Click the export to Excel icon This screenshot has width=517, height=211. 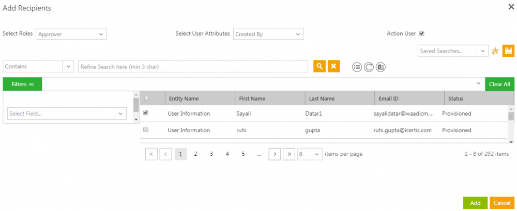(381, 67)
